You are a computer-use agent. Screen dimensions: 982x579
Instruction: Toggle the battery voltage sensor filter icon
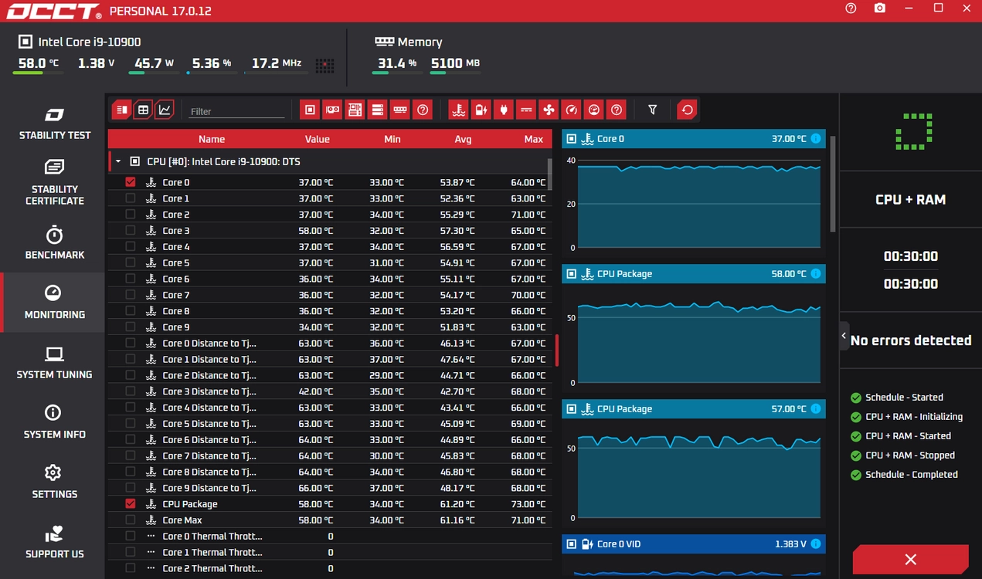(481, 110)
